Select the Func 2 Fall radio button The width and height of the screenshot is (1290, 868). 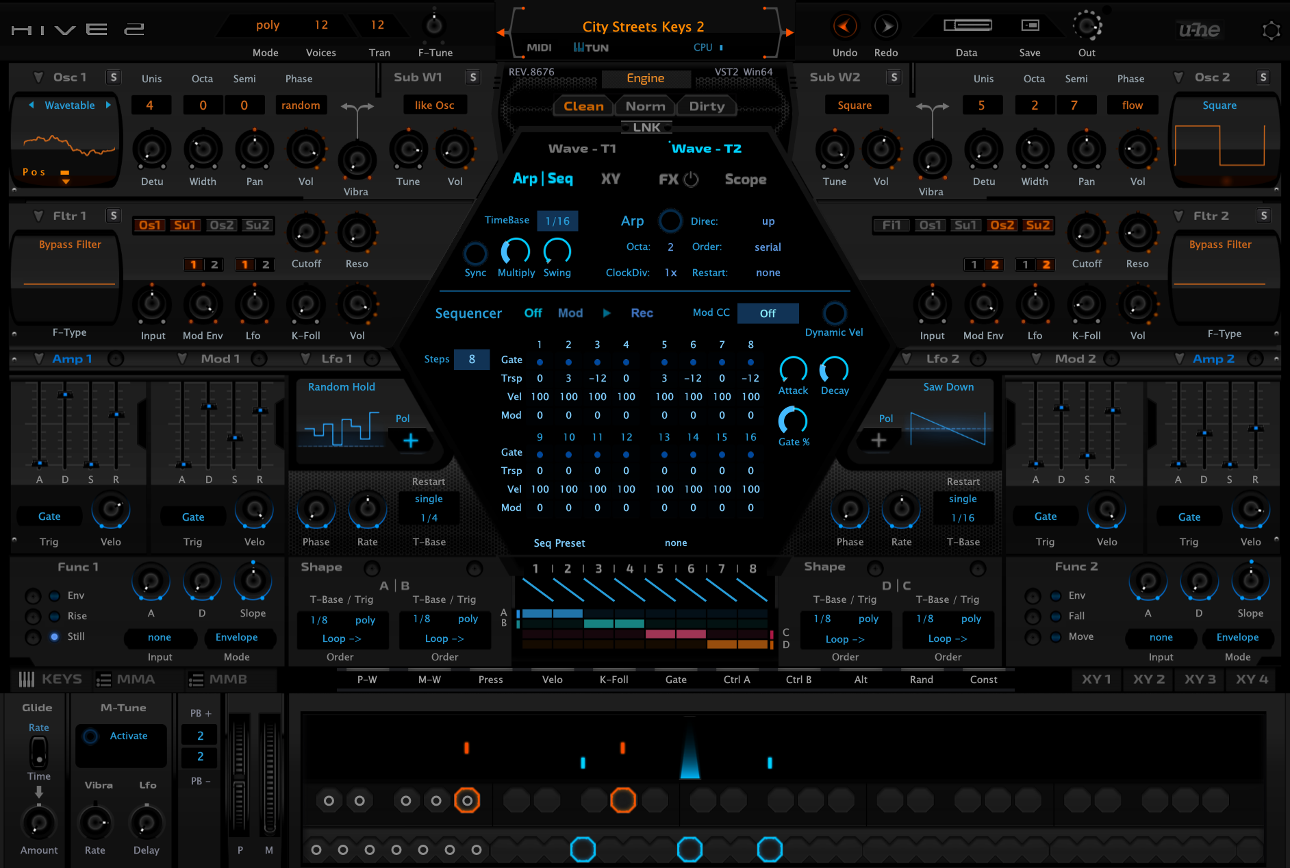1056,616
